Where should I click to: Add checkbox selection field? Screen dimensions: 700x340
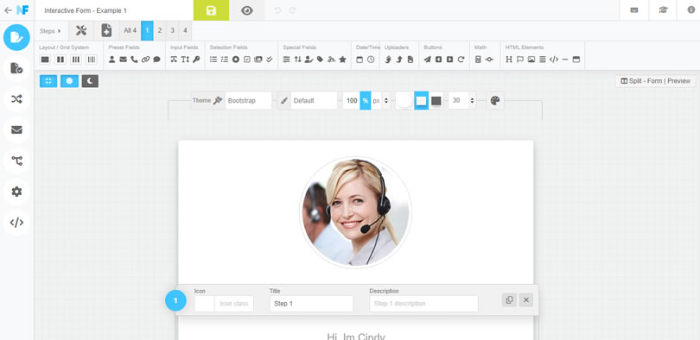247,60
